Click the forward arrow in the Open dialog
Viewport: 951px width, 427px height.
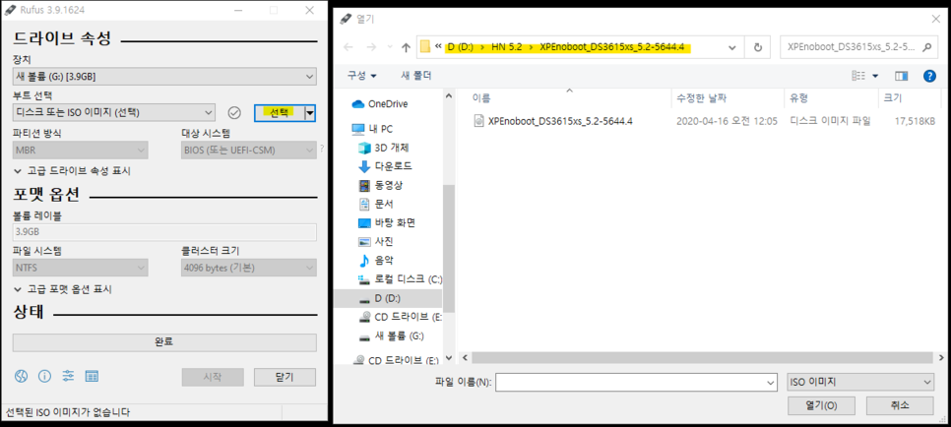[374, 47]
